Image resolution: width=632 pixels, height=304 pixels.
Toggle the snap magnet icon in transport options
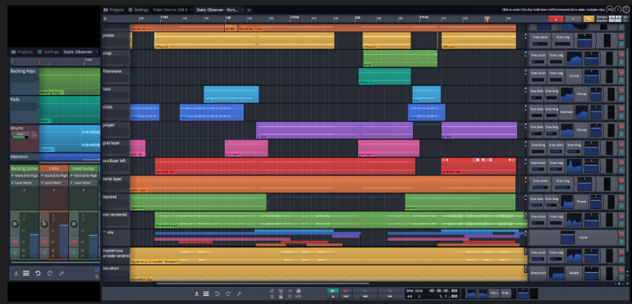coord(281,290)
